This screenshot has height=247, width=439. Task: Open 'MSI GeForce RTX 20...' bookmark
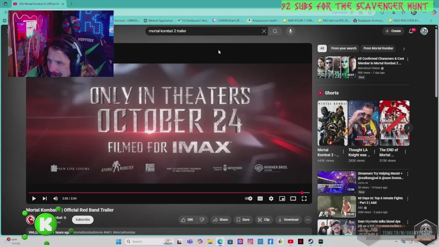[x=334, y=21]
